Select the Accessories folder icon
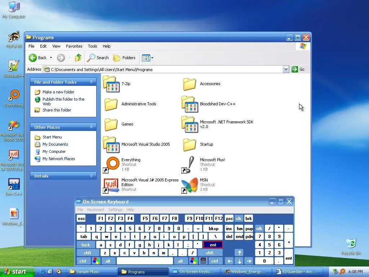 189,84
